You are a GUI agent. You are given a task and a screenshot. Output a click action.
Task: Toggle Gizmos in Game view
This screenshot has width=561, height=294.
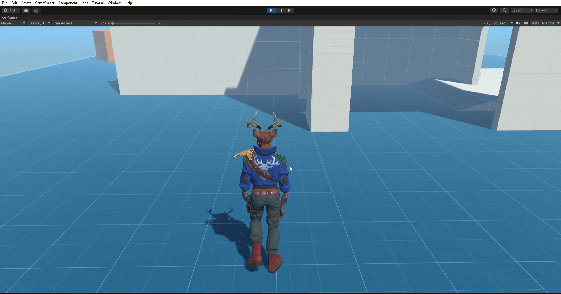[x=548, y=23]
